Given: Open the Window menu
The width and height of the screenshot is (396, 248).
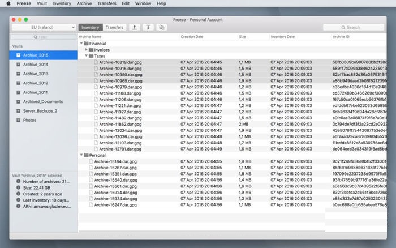Looking at the screenshot, I should point(143,3).
